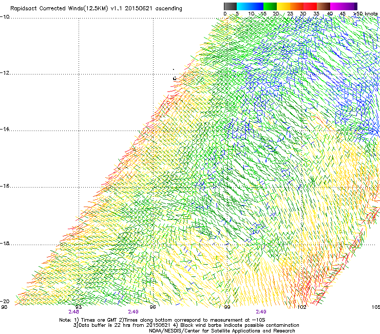Click the blue 10-15 knots legend swatch

[x=257, y=6]
